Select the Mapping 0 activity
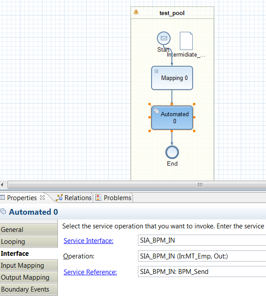This screenshot has width=266, height=296. tap(172, 78)
